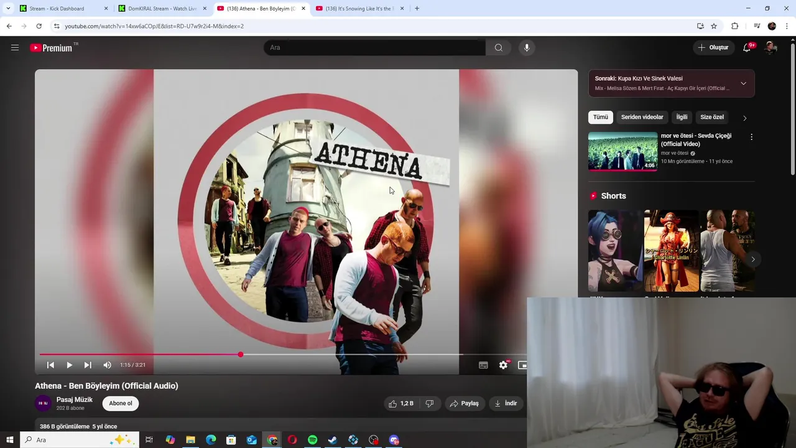This screenshot has width=796, height=448.
Task: Open Outlook from the taskbar
Action: pos(251,440)
